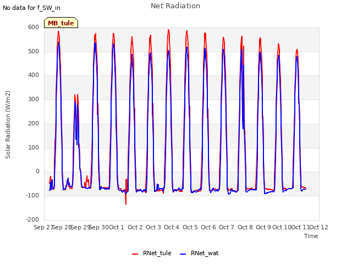Click the 400 y-axis tick label
Viewport: 352px width, 264px height.
coord(34,75)
